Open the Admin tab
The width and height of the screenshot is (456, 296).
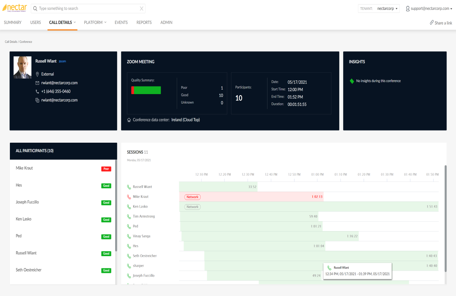(x=166, y=22)
